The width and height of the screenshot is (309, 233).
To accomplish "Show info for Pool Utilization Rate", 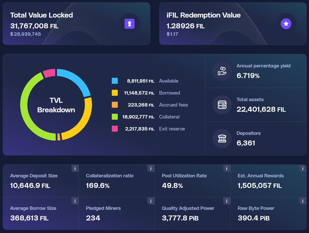I will point(227,168).
